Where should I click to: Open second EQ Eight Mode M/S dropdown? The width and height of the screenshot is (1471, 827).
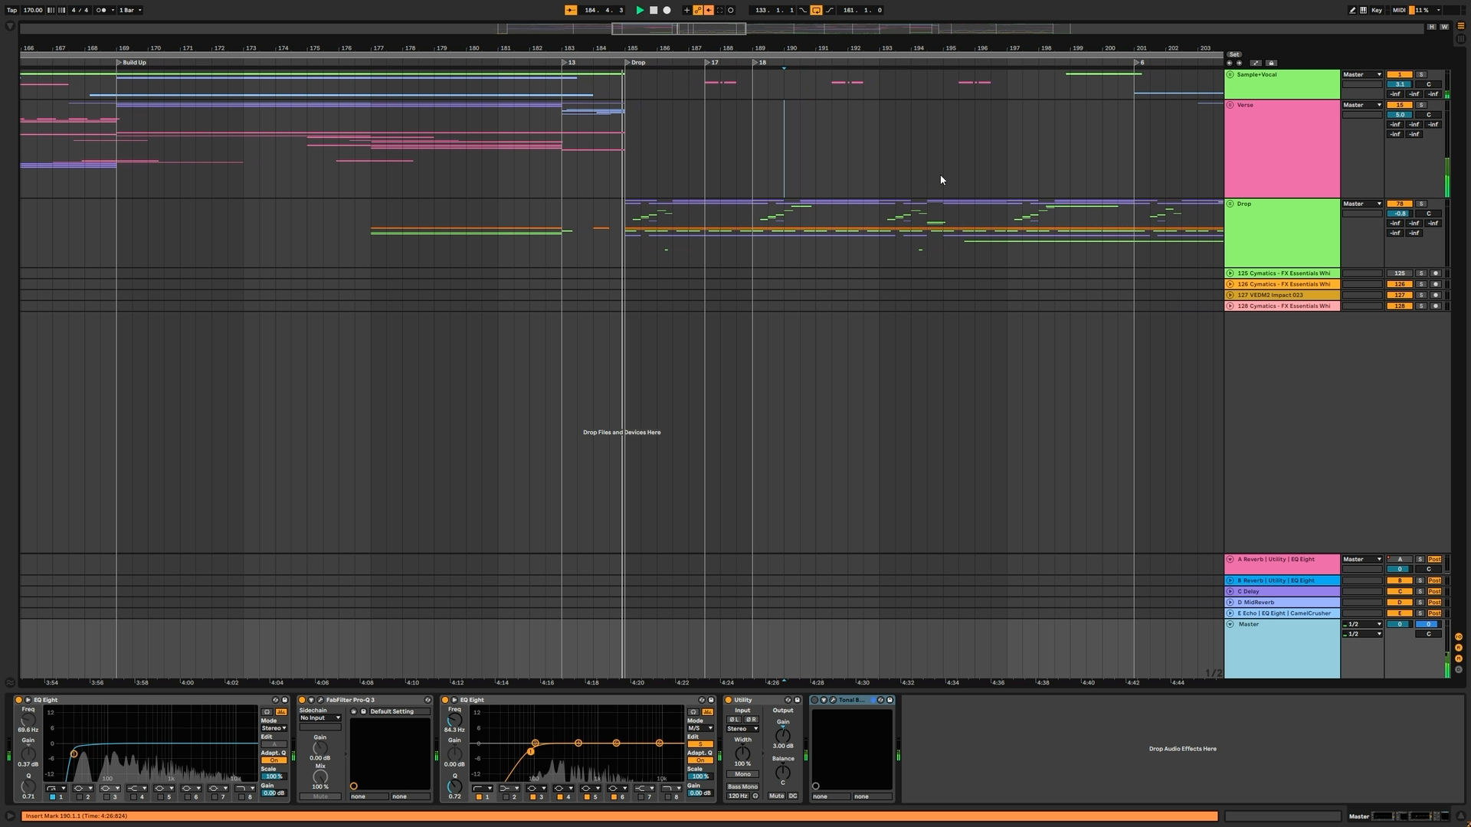[x=700, y=728]
